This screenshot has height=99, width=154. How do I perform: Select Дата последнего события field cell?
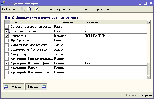pyautogui.click(x=32, y=45)
